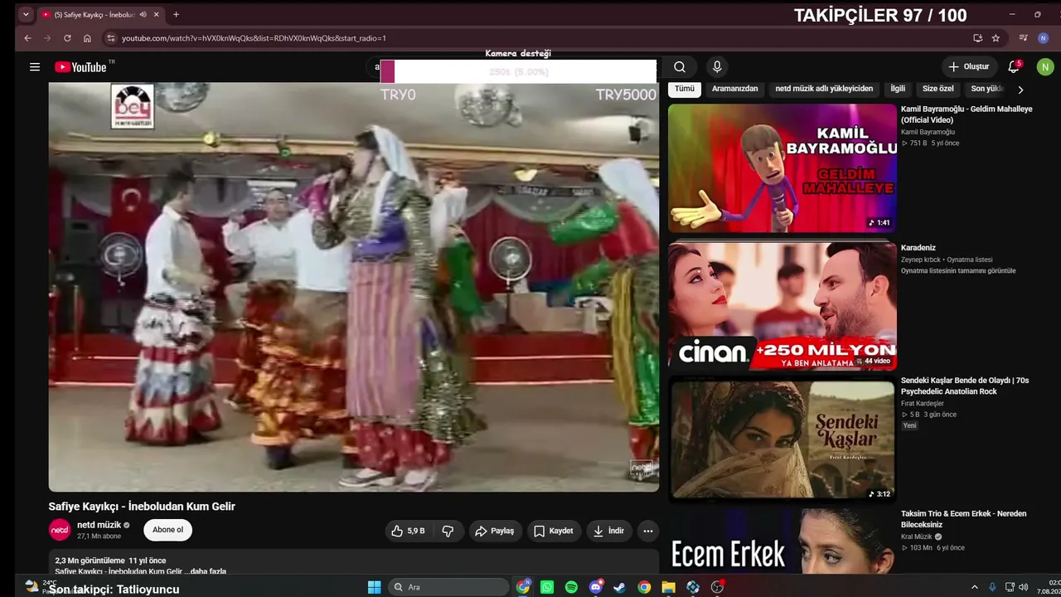This screenshot has width=1061, height=597.
Task: Click the browser address bar URL
Action: tap(254, 38)
